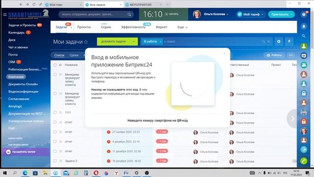The width and height of the screenshot is (314, 177).
Task: Clear the task filter with the X icon
Action: click(x=268, y=41)
